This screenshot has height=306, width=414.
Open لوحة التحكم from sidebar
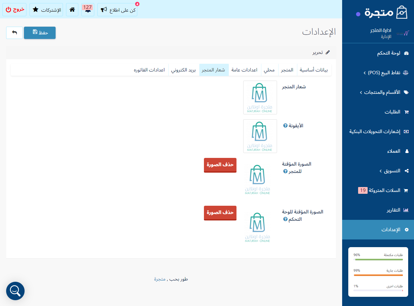coord(378,53)
